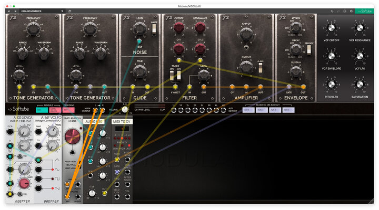The width and height of the screenshot is (379, 210).
Task: Click the VCF RESONANCE performance knob
Action: click(360, 28)
